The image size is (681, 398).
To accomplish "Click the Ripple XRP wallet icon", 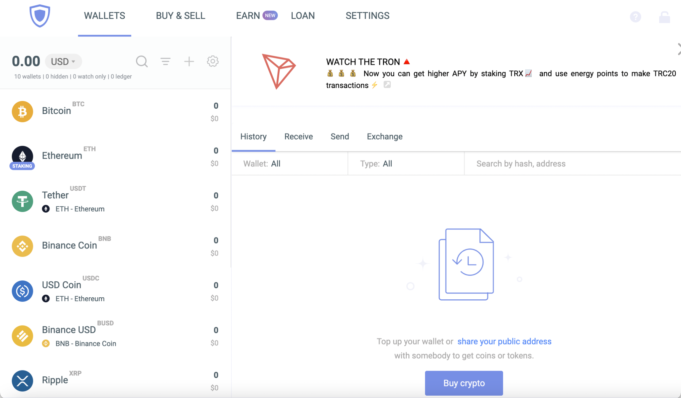I will (22, 381).
